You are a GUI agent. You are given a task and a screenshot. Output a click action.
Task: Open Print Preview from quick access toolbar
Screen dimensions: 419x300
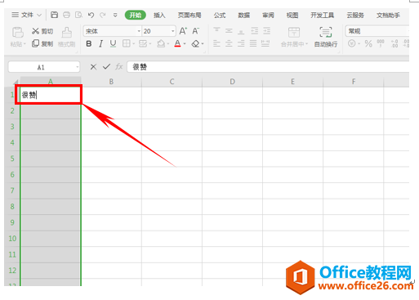point(78,15)
